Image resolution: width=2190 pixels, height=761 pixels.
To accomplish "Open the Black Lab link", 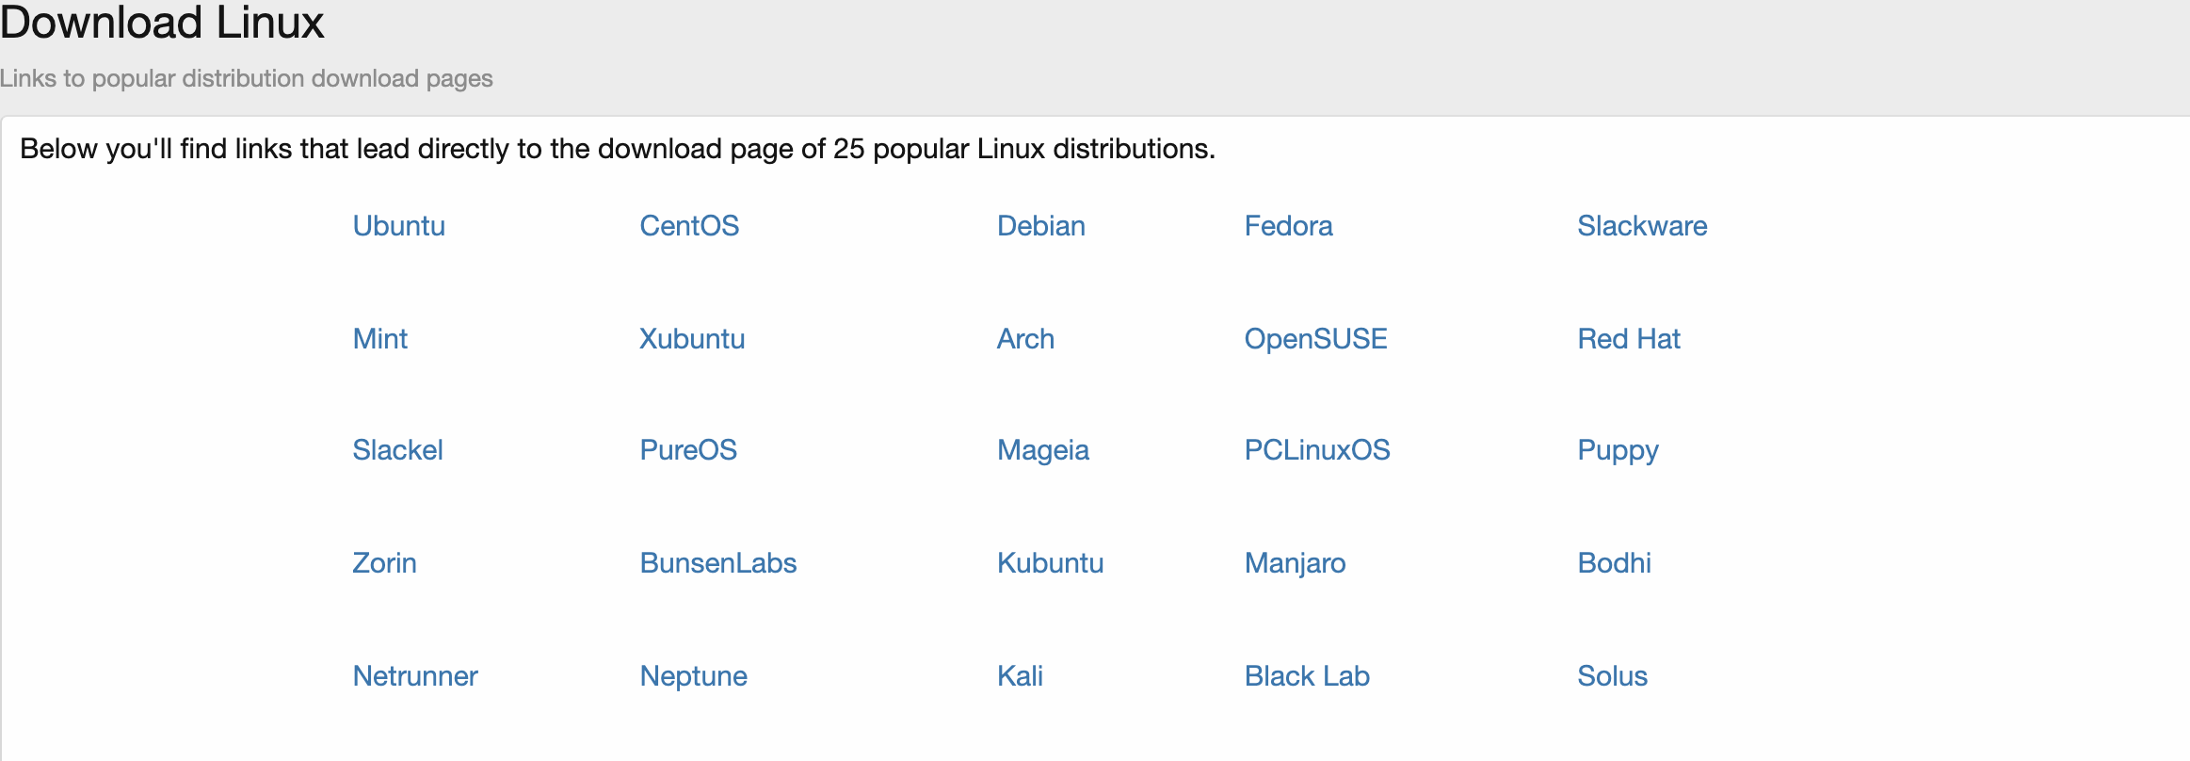I will pyautogui.click(x=1307, y=676).
